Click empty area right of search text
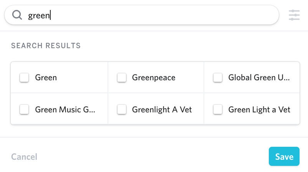 (x=163, y=15)
